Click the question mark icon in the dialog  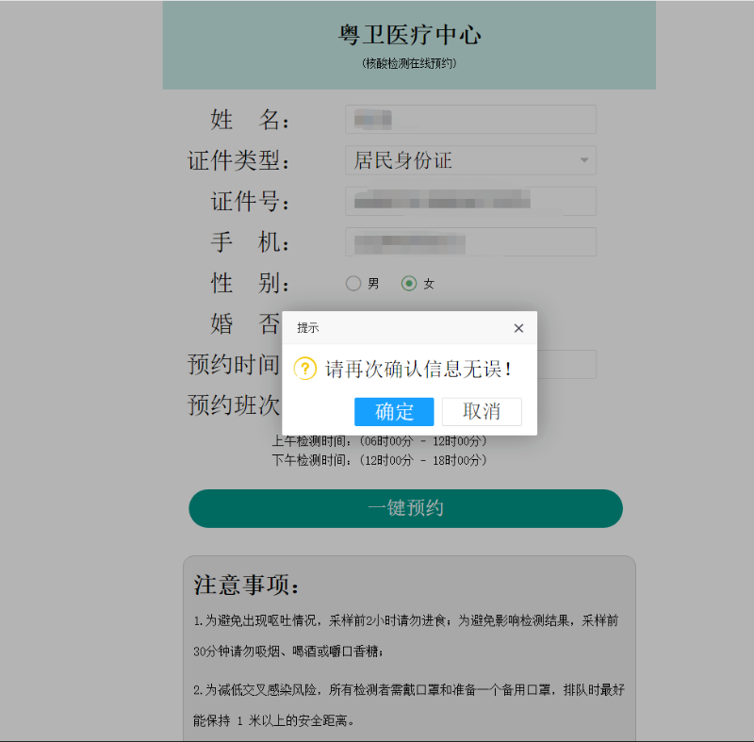click(x=303, y=370)
